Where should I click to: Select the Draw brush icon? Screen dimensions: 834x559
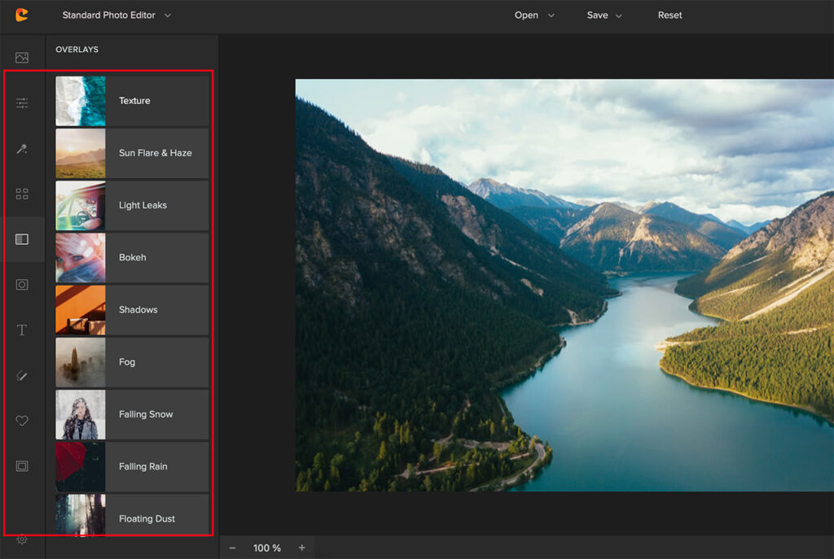pos(22,376)
